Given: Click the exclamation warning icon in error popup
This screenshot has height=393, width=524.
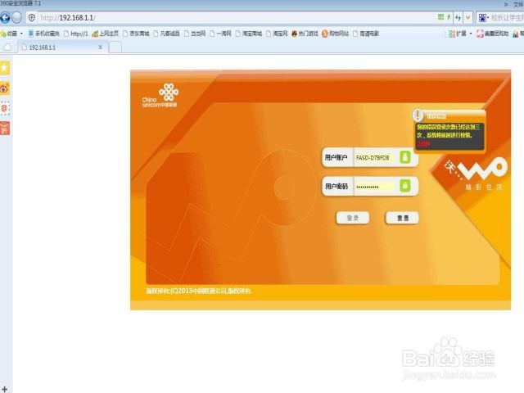Looking at the screenshot, I should (x=418, y=115).
